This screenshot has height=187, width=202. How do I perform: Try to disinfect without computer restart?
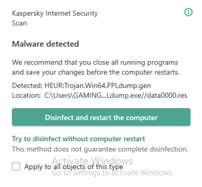click(78, 139)
